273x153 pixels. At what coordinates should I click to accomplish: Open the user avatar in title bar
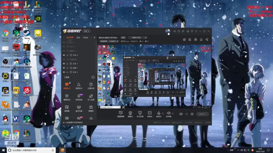click(168, 31)
